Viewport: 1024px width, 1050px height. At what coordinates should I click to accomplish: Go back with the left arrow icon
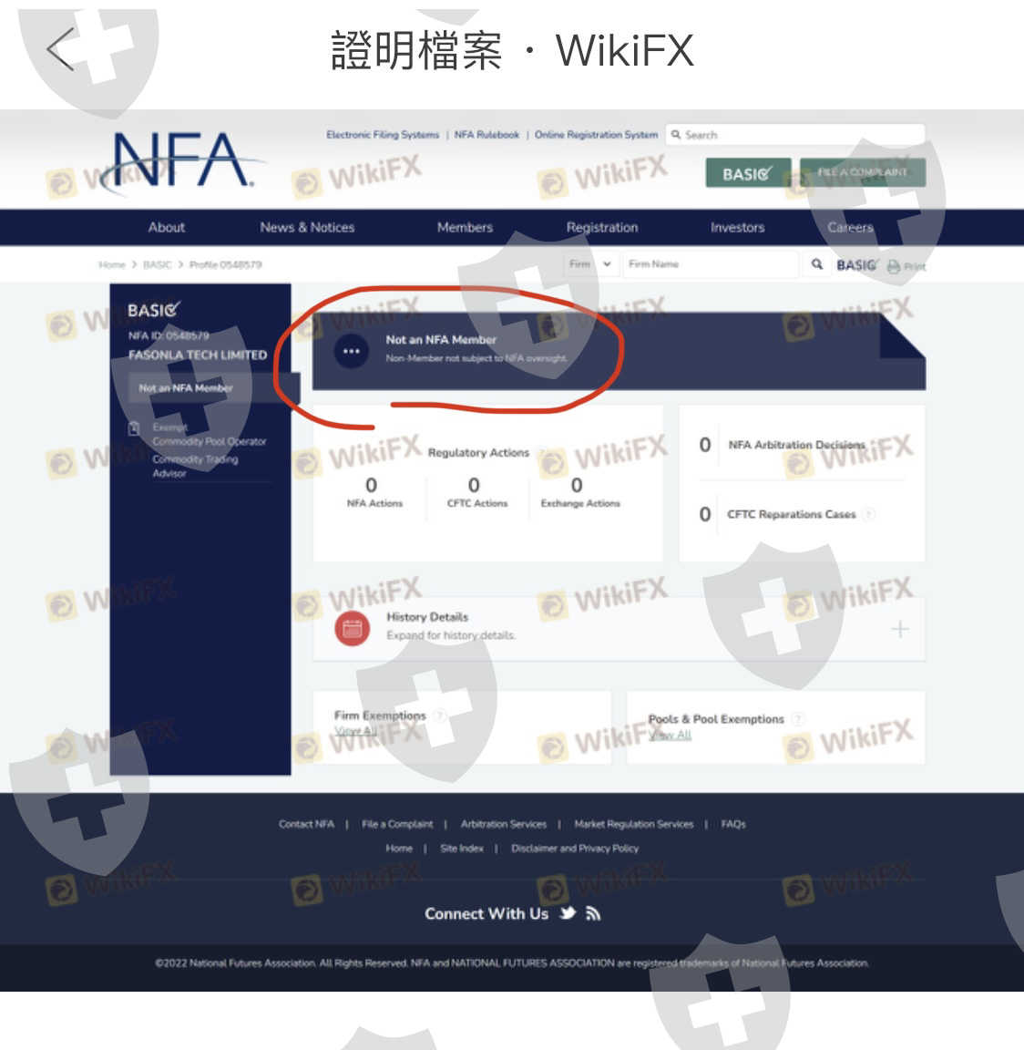pos(60,49)
